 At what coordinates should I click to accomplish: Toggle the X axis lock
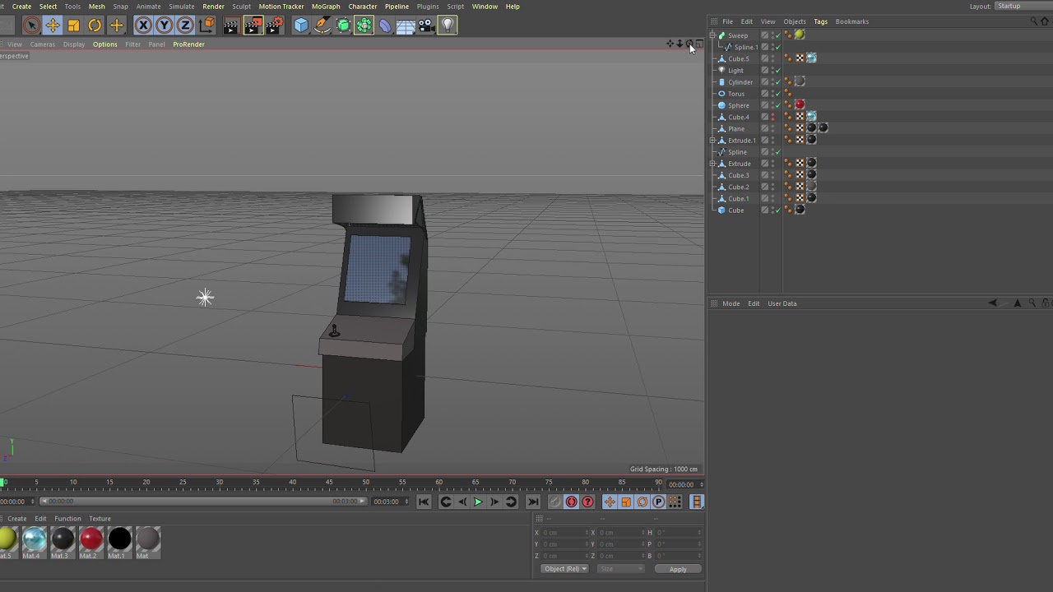(143, 25)
